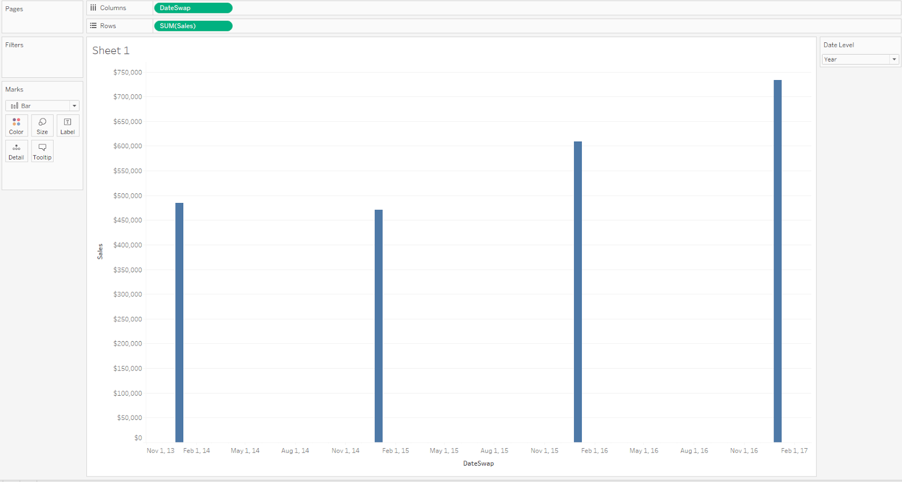
Task: Click the Feb 1, 17 axis label
Action: [x=794, y=450]
